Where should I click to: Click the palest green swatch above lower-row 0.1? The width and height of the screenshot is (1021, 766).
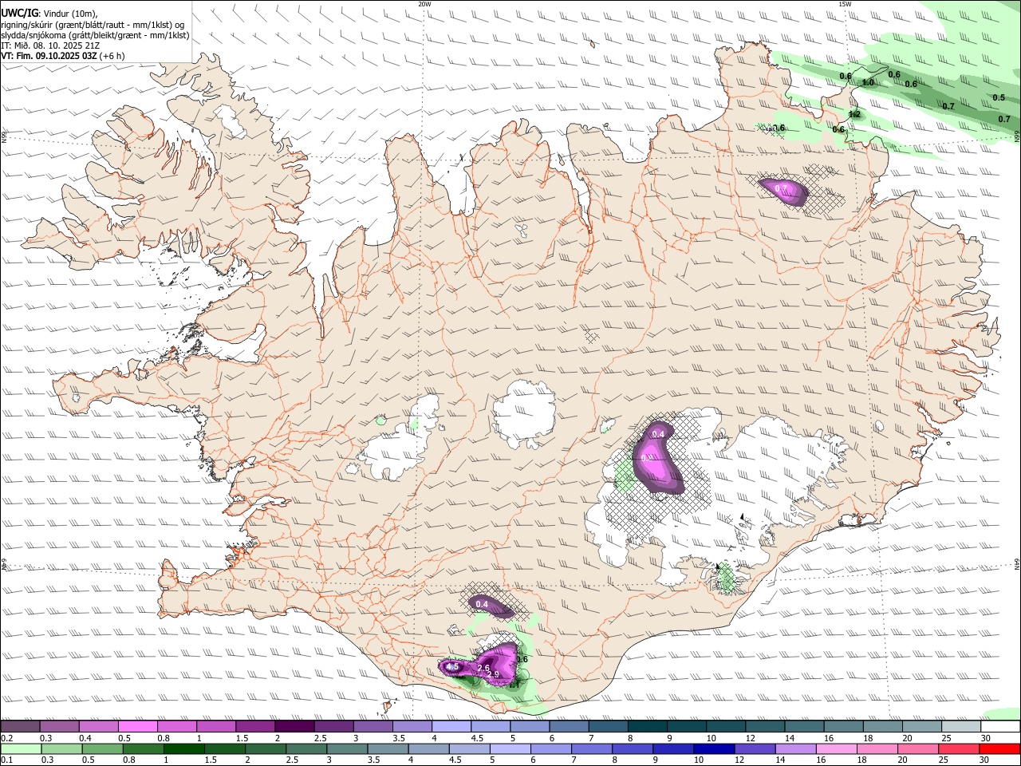pos(20,748)
